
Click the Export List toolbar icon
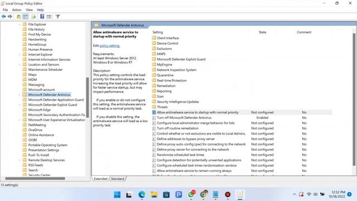click(33, 16)
